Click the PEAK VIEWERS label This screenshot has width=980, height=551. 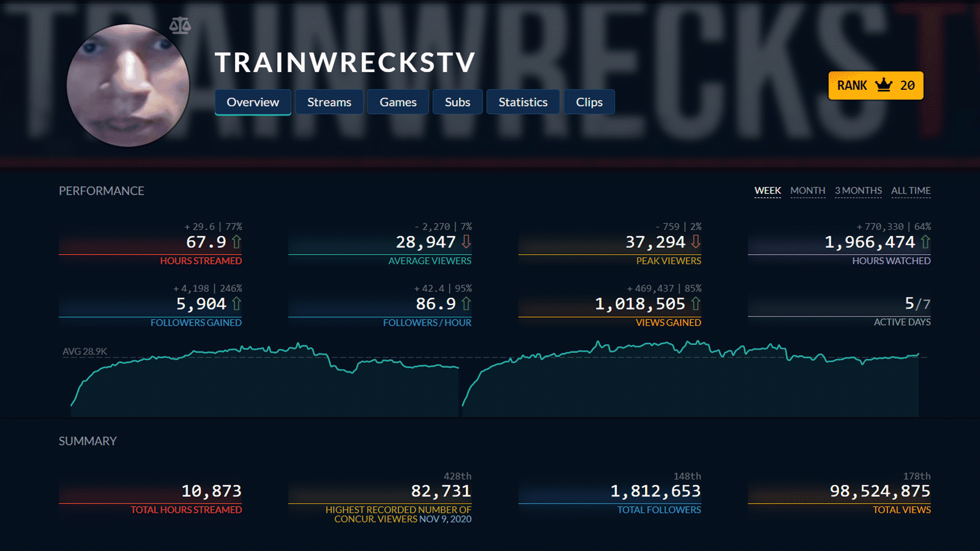pos(669,261)
